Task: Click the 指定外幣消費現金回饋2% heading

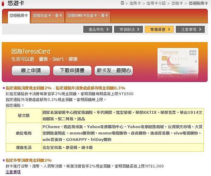Action: click(28, 160)
